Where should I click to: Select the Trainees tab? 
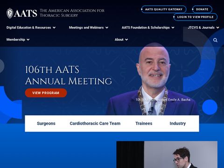pos(144,123)
